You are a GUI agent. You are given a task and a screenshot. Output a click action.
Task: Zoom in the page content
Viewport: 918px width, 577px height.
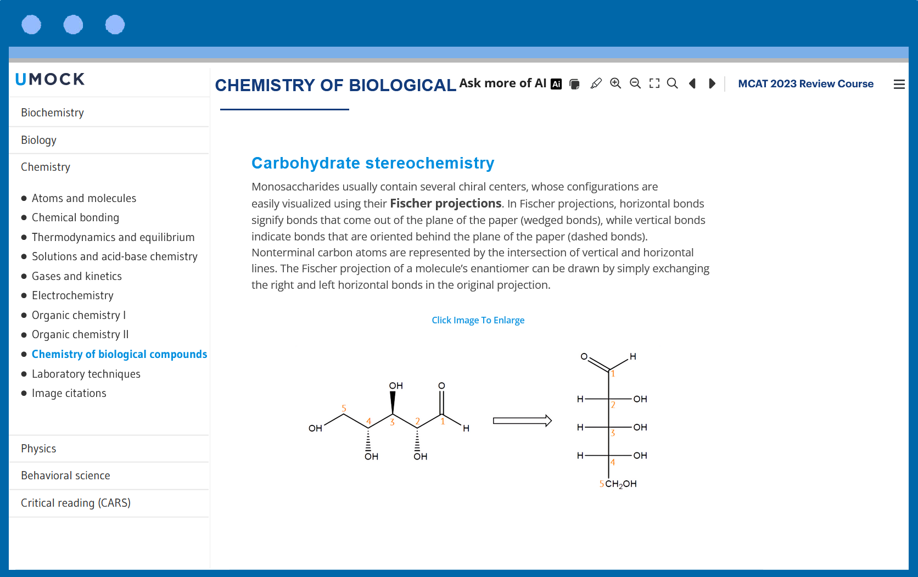(x=615, y=83)
